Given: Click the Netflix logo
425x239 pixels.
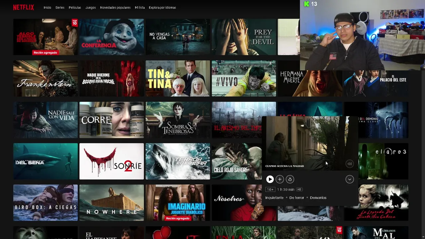Looking at the screenshot, I should coord(24,7).
